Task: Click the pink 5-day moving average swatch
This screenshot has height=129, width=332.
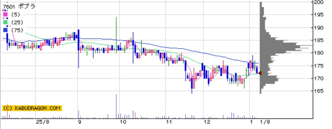Action: coord(5,14)
